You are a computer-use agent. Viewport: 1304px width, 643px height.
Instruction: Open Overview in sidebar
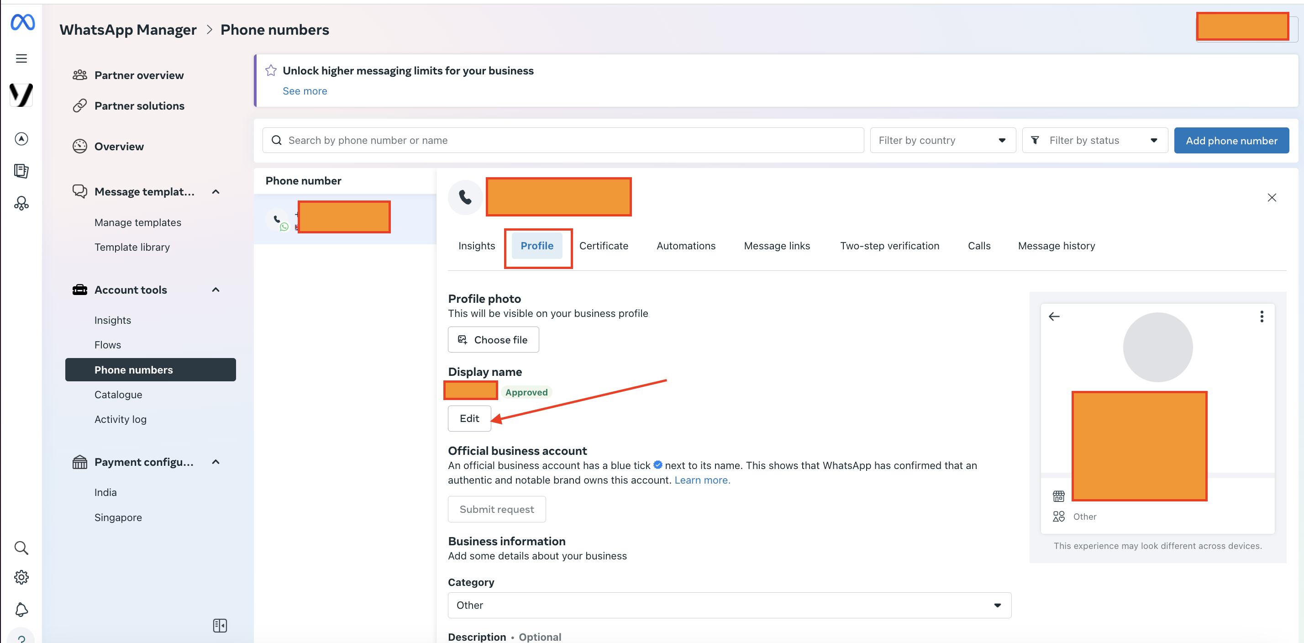click(x=119, y=146)
